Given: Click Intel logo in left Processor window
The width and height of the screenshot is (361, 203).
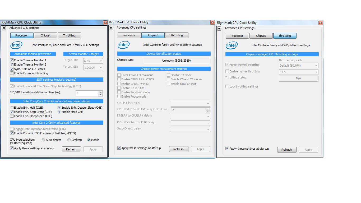Looking at the screenshot, I should tap(16, 45).
